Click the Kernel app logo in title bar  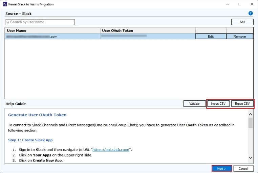(x=5, y=4)
